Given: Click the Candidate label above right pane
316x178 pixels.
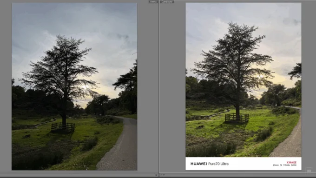Looking at the screenshot, I should 167,1.
